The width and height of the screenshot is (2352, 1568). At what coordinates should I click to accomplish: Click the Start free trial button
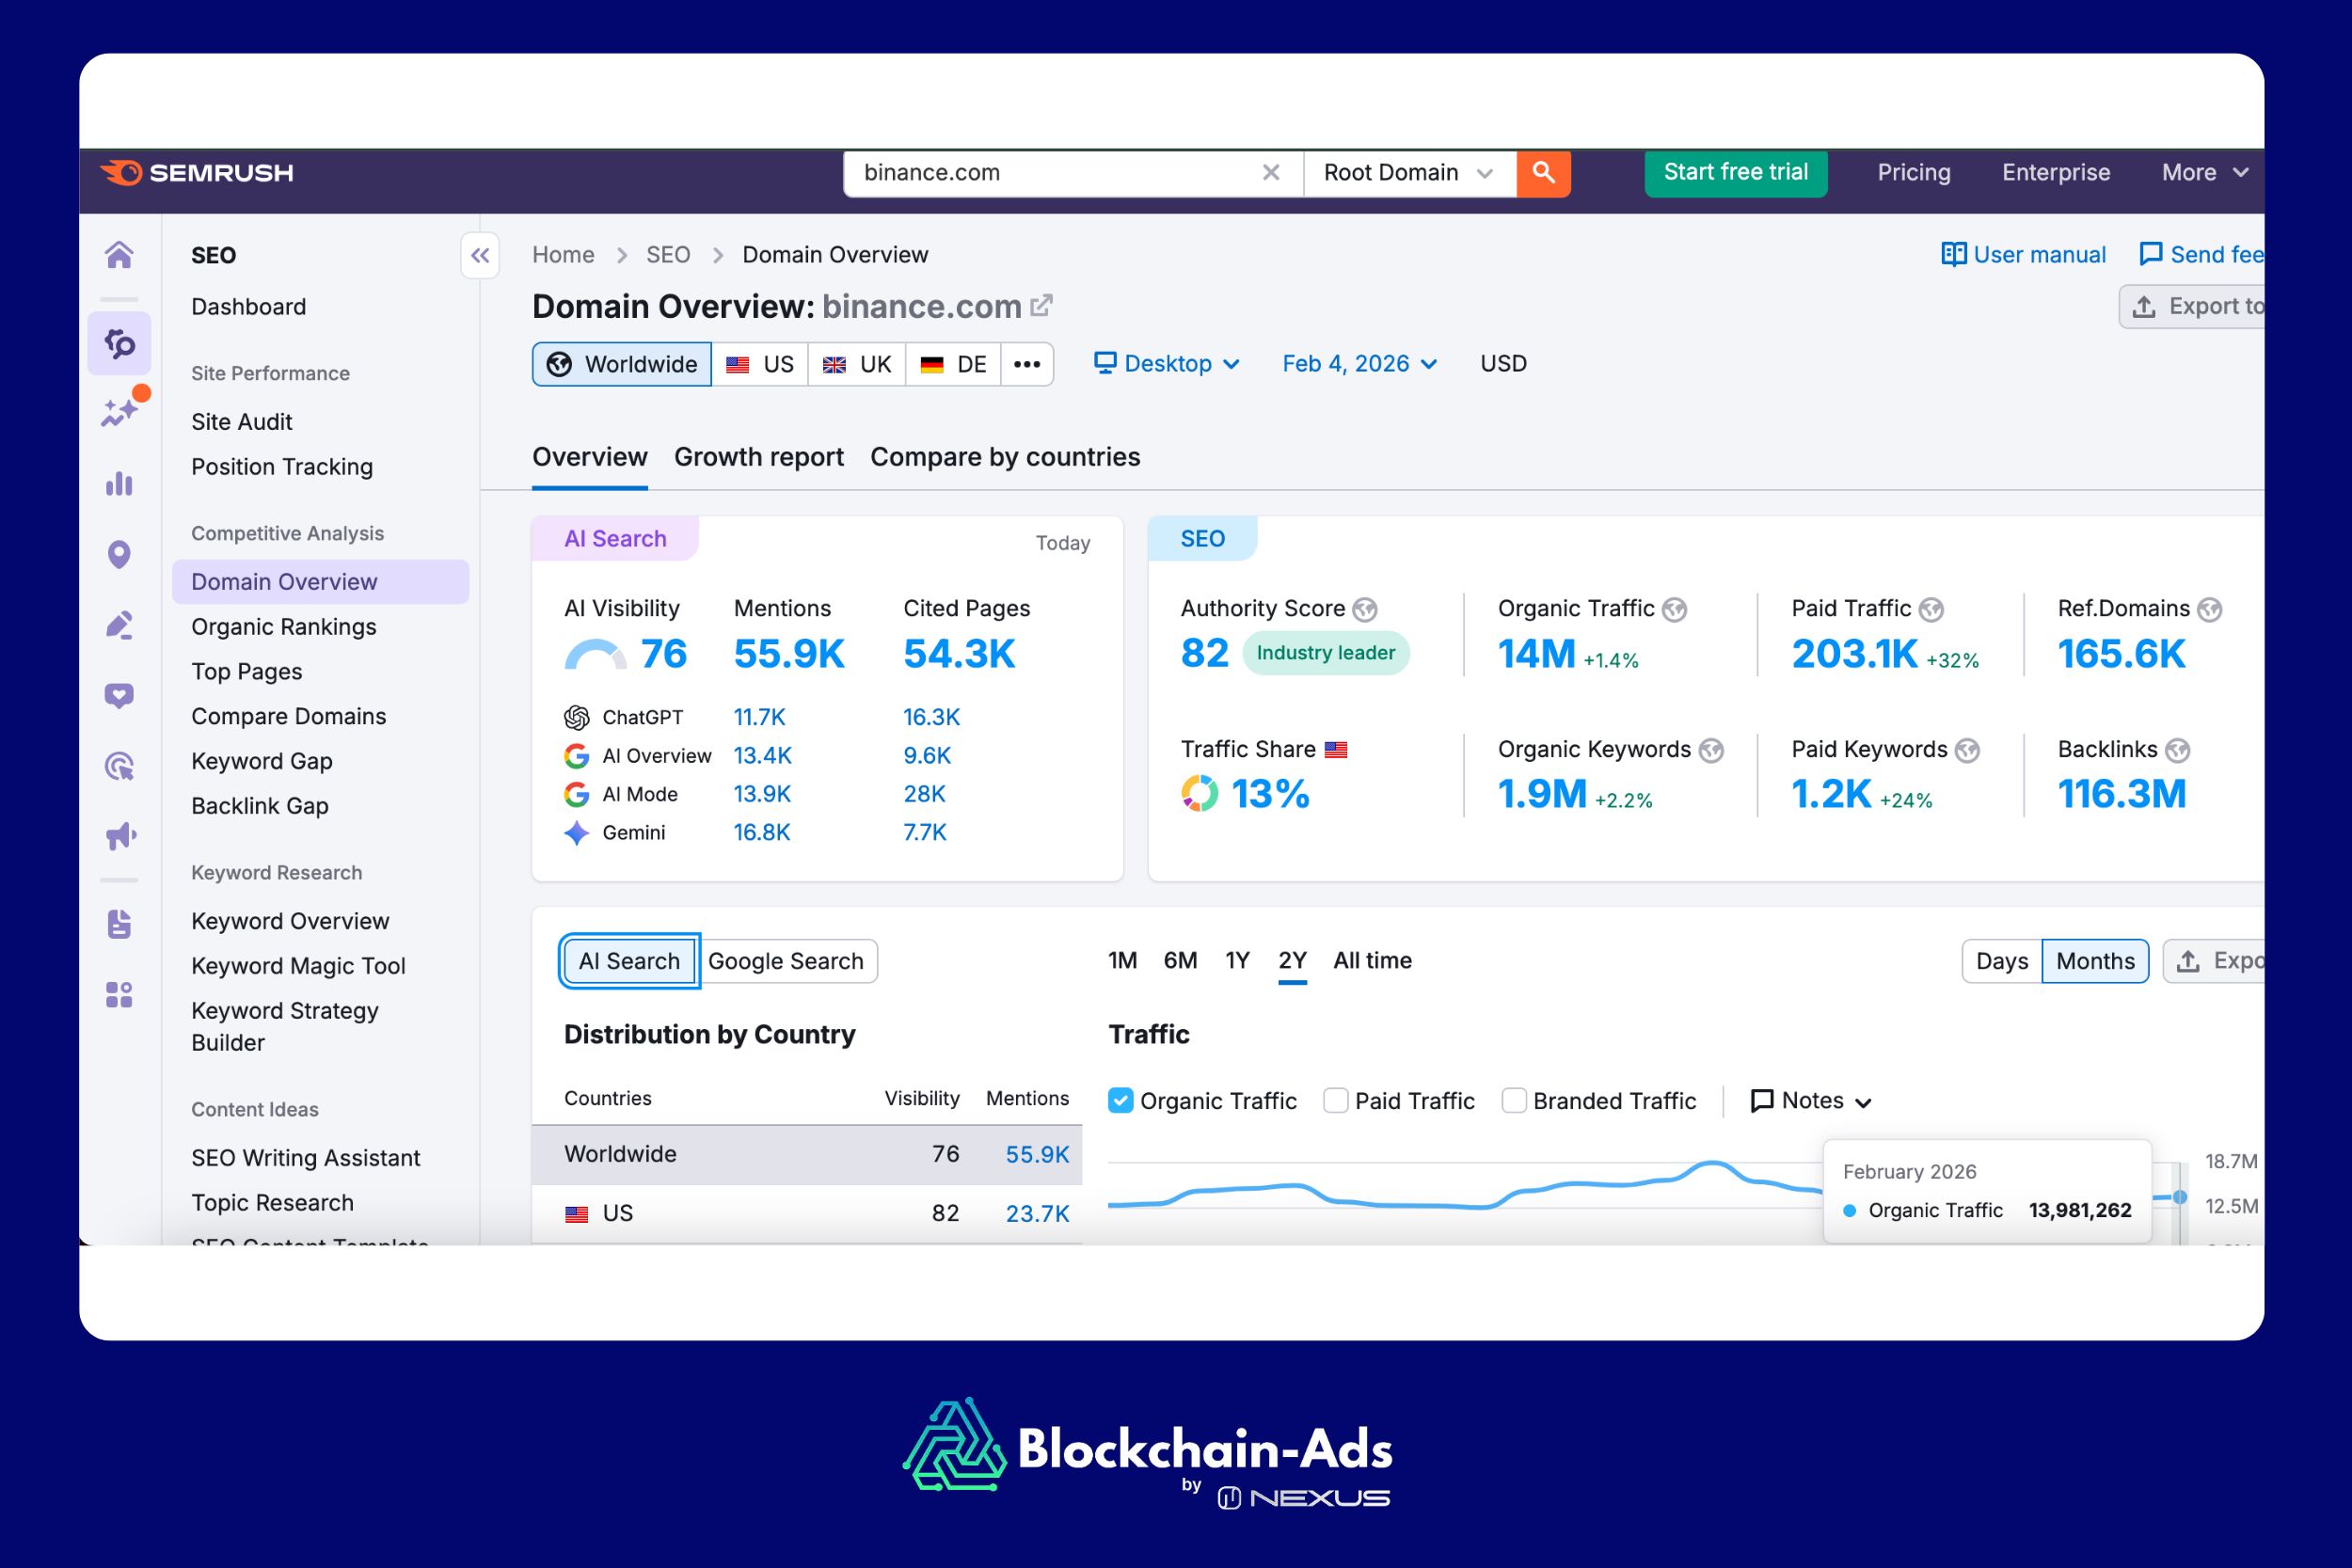1735,173
